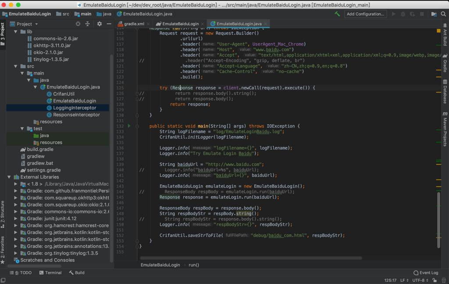Click the green Build Project hammer icon
The width and height of the screenshot is (449, 284).
(x=337, y=14)
